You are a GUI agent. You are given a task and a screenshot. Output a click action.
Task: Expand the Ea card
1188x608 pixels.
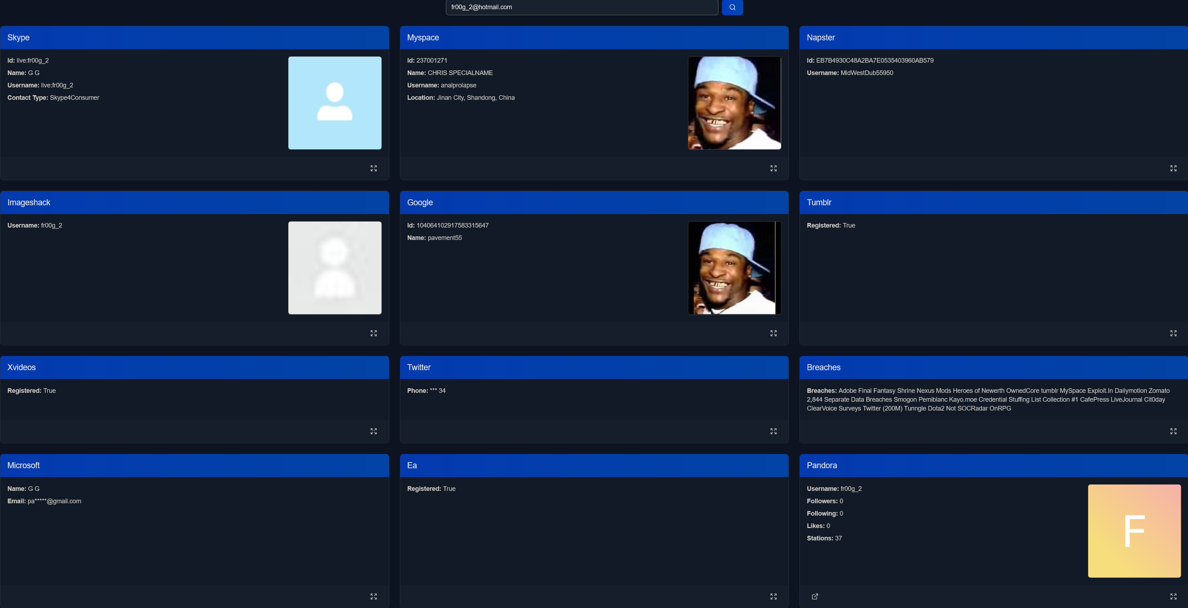tap(773, 596)
